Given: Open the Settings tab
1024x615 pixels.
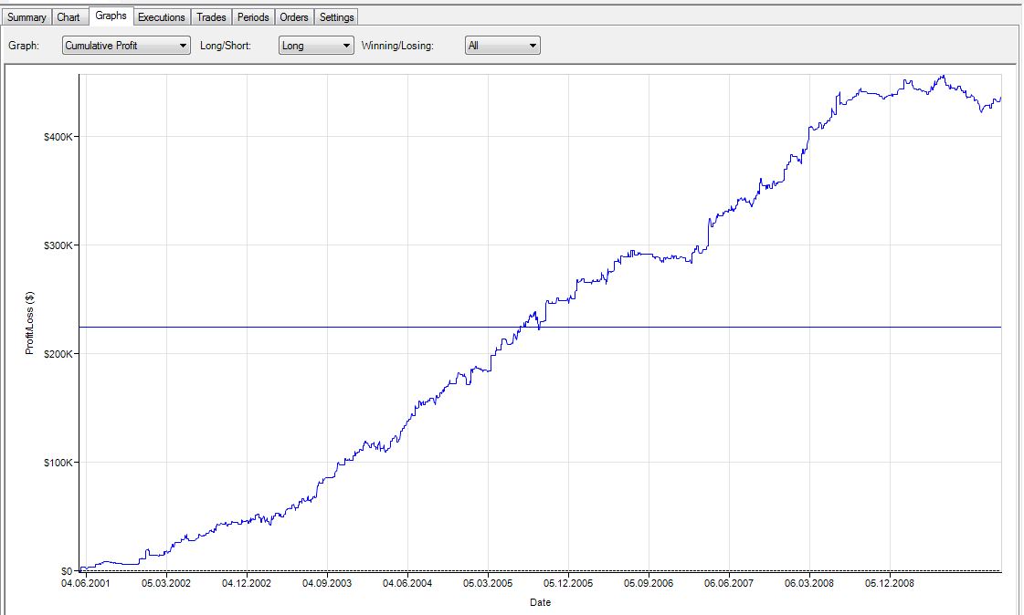Looking at the screenshot, I should click(x=336, y=17).
